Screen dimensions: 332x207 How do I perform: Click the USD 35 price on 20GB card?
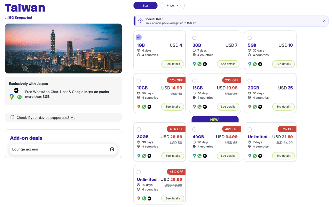point(285,88)
